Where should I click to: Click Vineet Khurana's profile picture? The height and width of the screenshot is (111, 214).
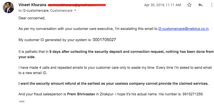click(8, 8)
